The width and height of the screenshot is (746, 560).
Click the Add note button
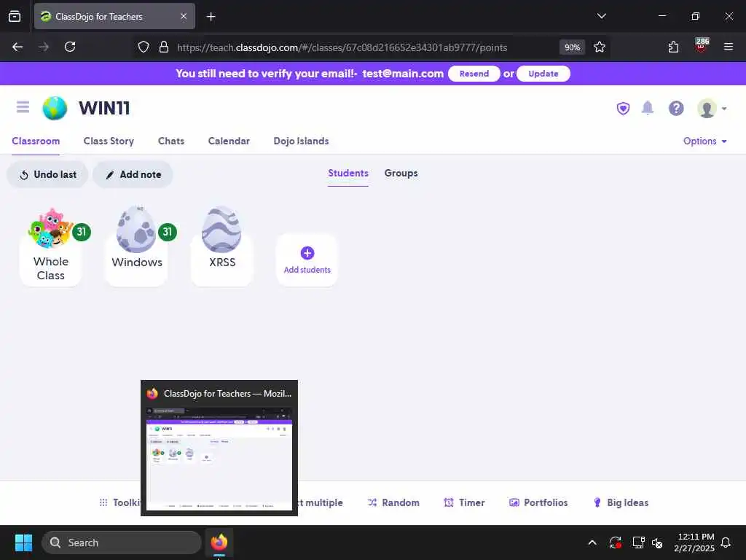coord(133,175)
